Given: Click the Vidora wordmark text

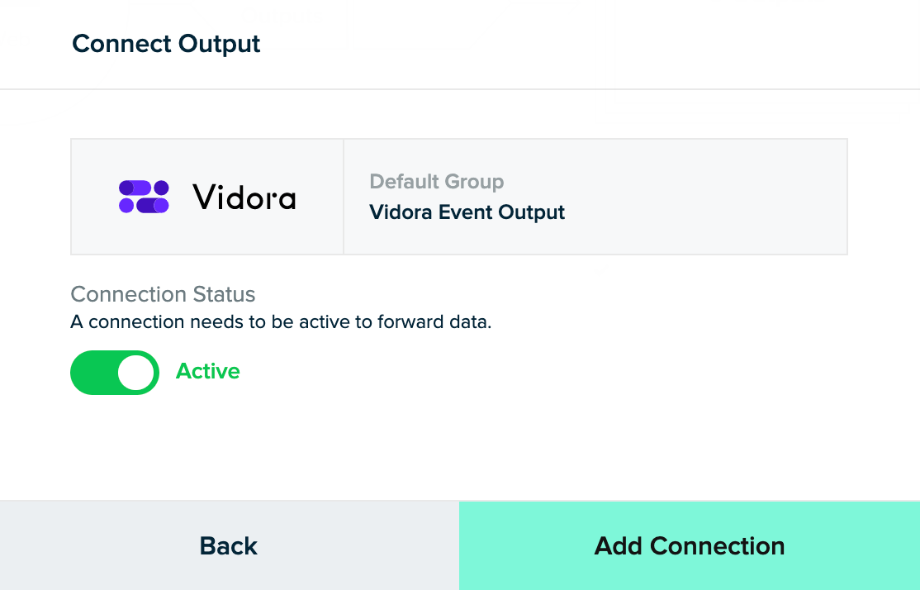Looking at the screenshot, I should pos(244,197).
